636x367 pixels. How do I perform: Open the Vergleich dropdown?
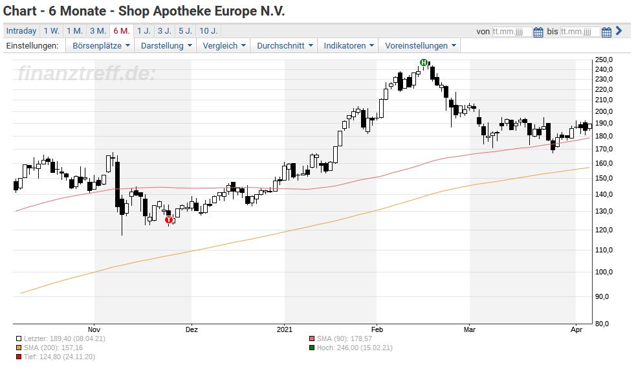coord(224,45)
